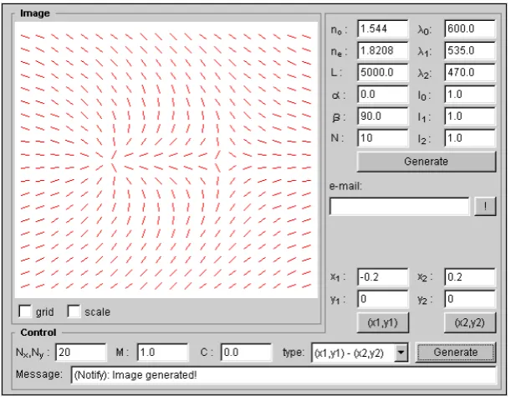Image resolution: width=511 pixels, height=397 pixels.
Task: Click the λ2 field showing 470.0
Action: pos(470,73)
